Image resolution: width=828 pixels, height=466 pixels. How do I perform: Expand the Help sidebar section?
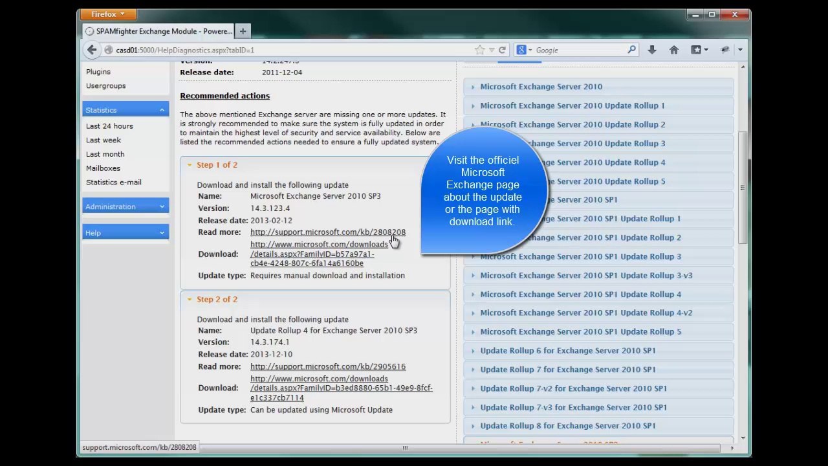pyautogui.click(x=125, y=233)
